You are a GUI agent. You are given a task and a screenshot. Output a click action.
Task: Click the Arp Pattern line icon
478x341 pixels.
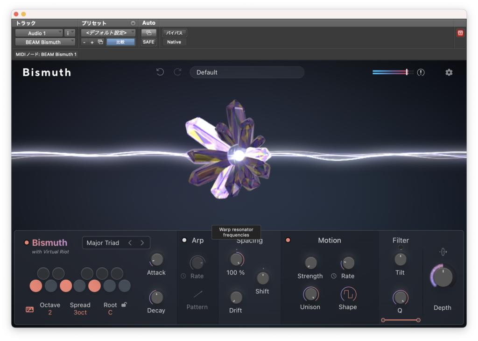pos(197,294)
